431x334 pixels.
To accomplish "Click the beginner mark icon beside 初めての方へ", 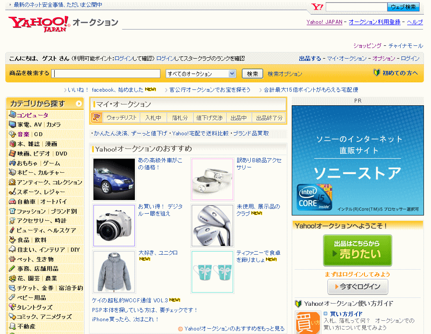I will pos(376,73).
